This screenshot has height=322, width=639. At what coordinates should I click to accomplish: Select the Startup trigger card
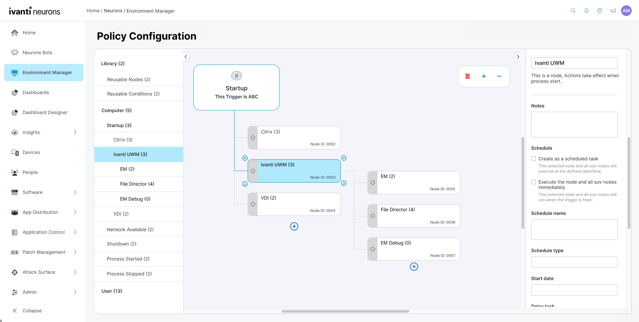[236, 87]
